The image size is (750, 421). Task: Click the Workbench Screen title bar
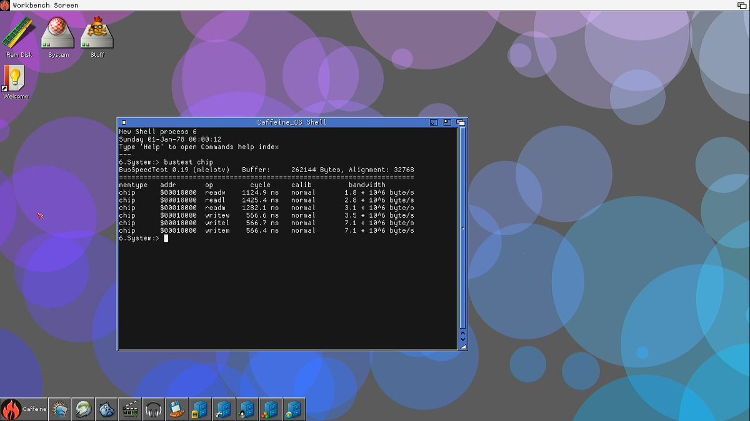click(374, 5)
